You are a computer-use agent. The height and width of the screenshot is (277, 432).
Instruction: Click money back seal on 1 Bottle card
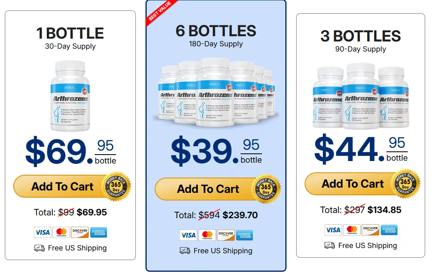116,186
